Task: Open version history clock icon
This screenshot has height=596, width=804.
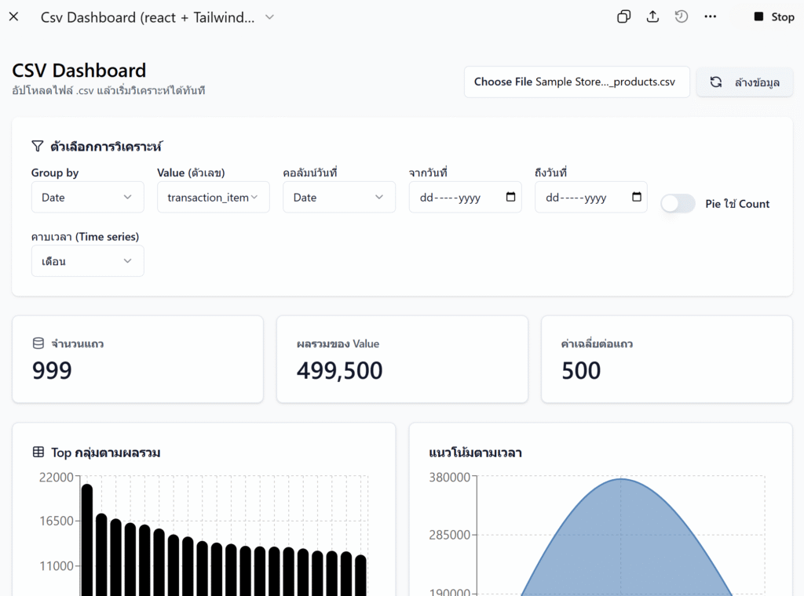Action: pyautogui.click(x=682, y=16)
